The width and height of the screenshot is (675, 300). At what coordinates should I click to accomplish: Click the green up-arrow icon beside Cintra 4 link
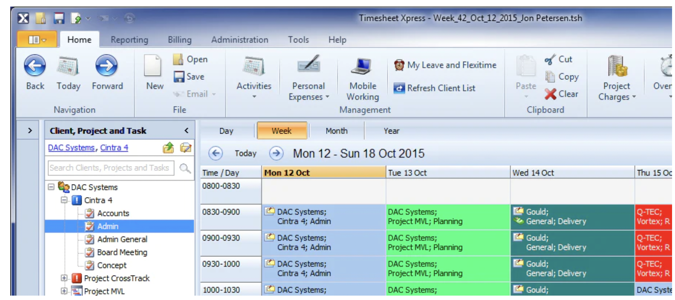(168, 147)
